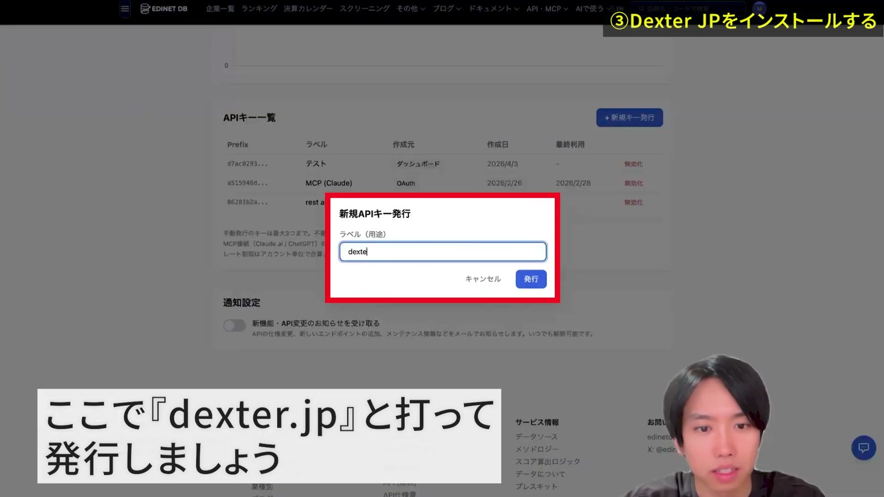
Task: Click 無効化 for the MCP (Claude) key
Action: [634, 183]
